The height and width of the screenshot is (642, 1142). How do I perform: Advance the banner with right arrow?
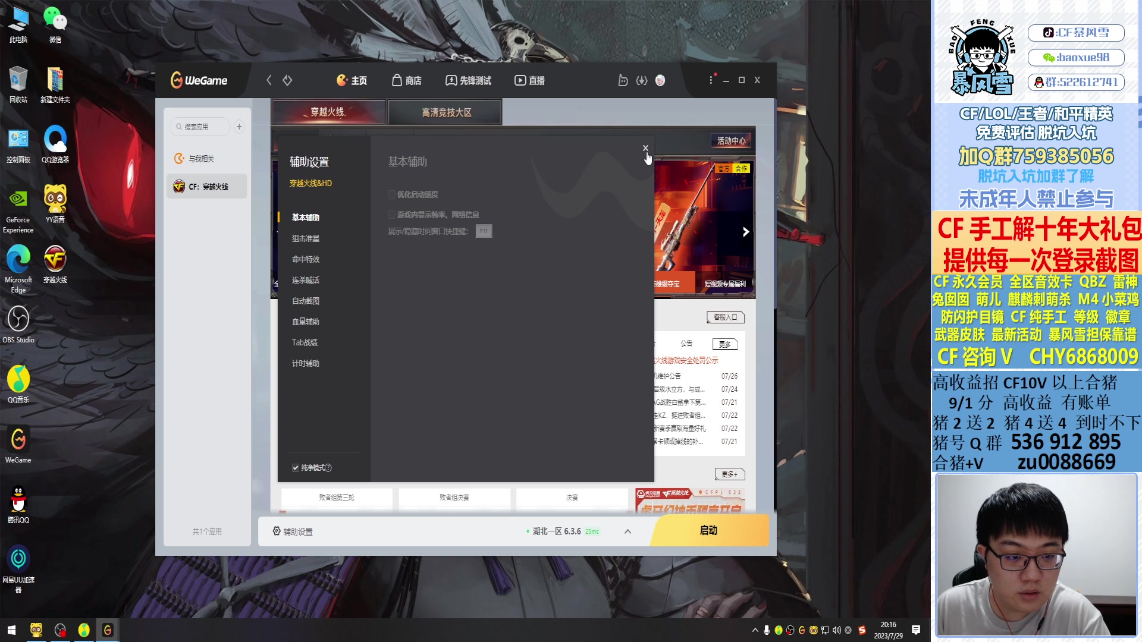pyautogui.click(x=745, y=232)
